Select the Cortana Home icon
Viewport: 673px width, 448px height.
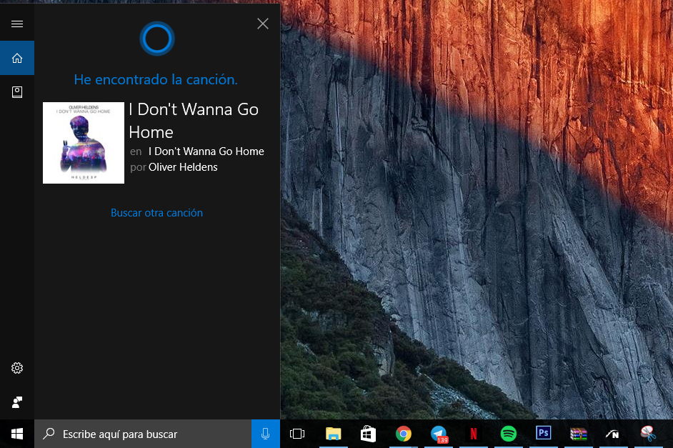pos(17,58)
